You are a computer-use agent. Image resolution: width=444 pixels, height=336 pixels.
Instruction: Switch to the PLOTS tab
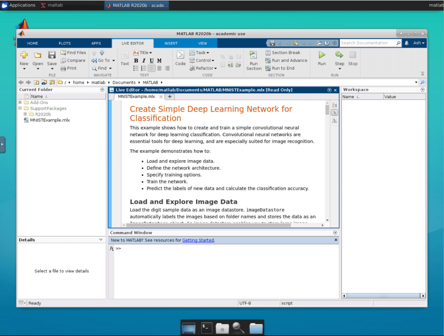[65, 43]
